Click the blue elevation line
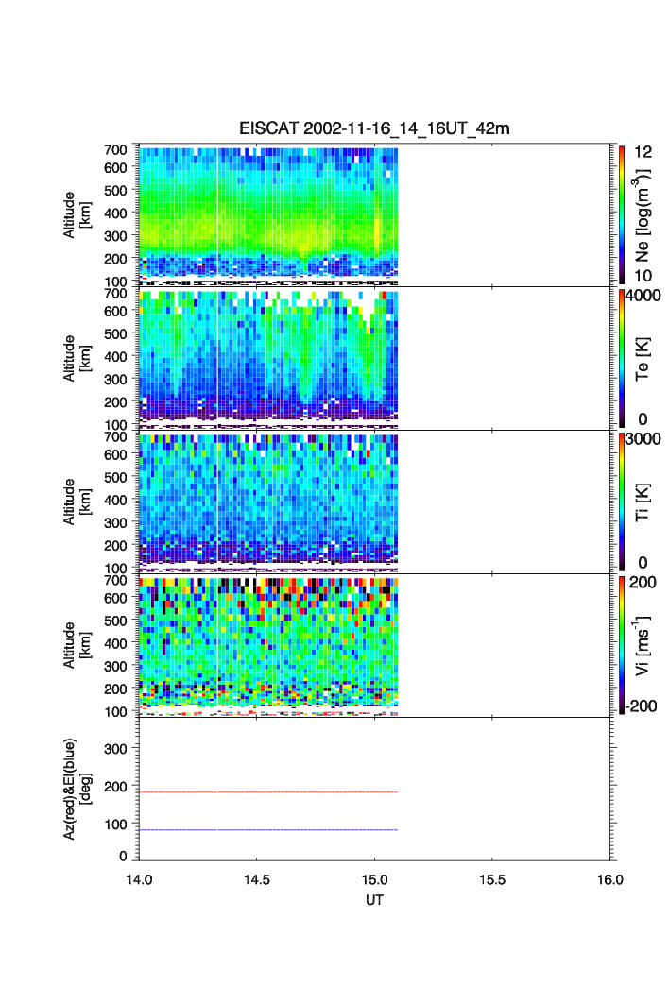The image size is (669, 1004). [267, 830]
